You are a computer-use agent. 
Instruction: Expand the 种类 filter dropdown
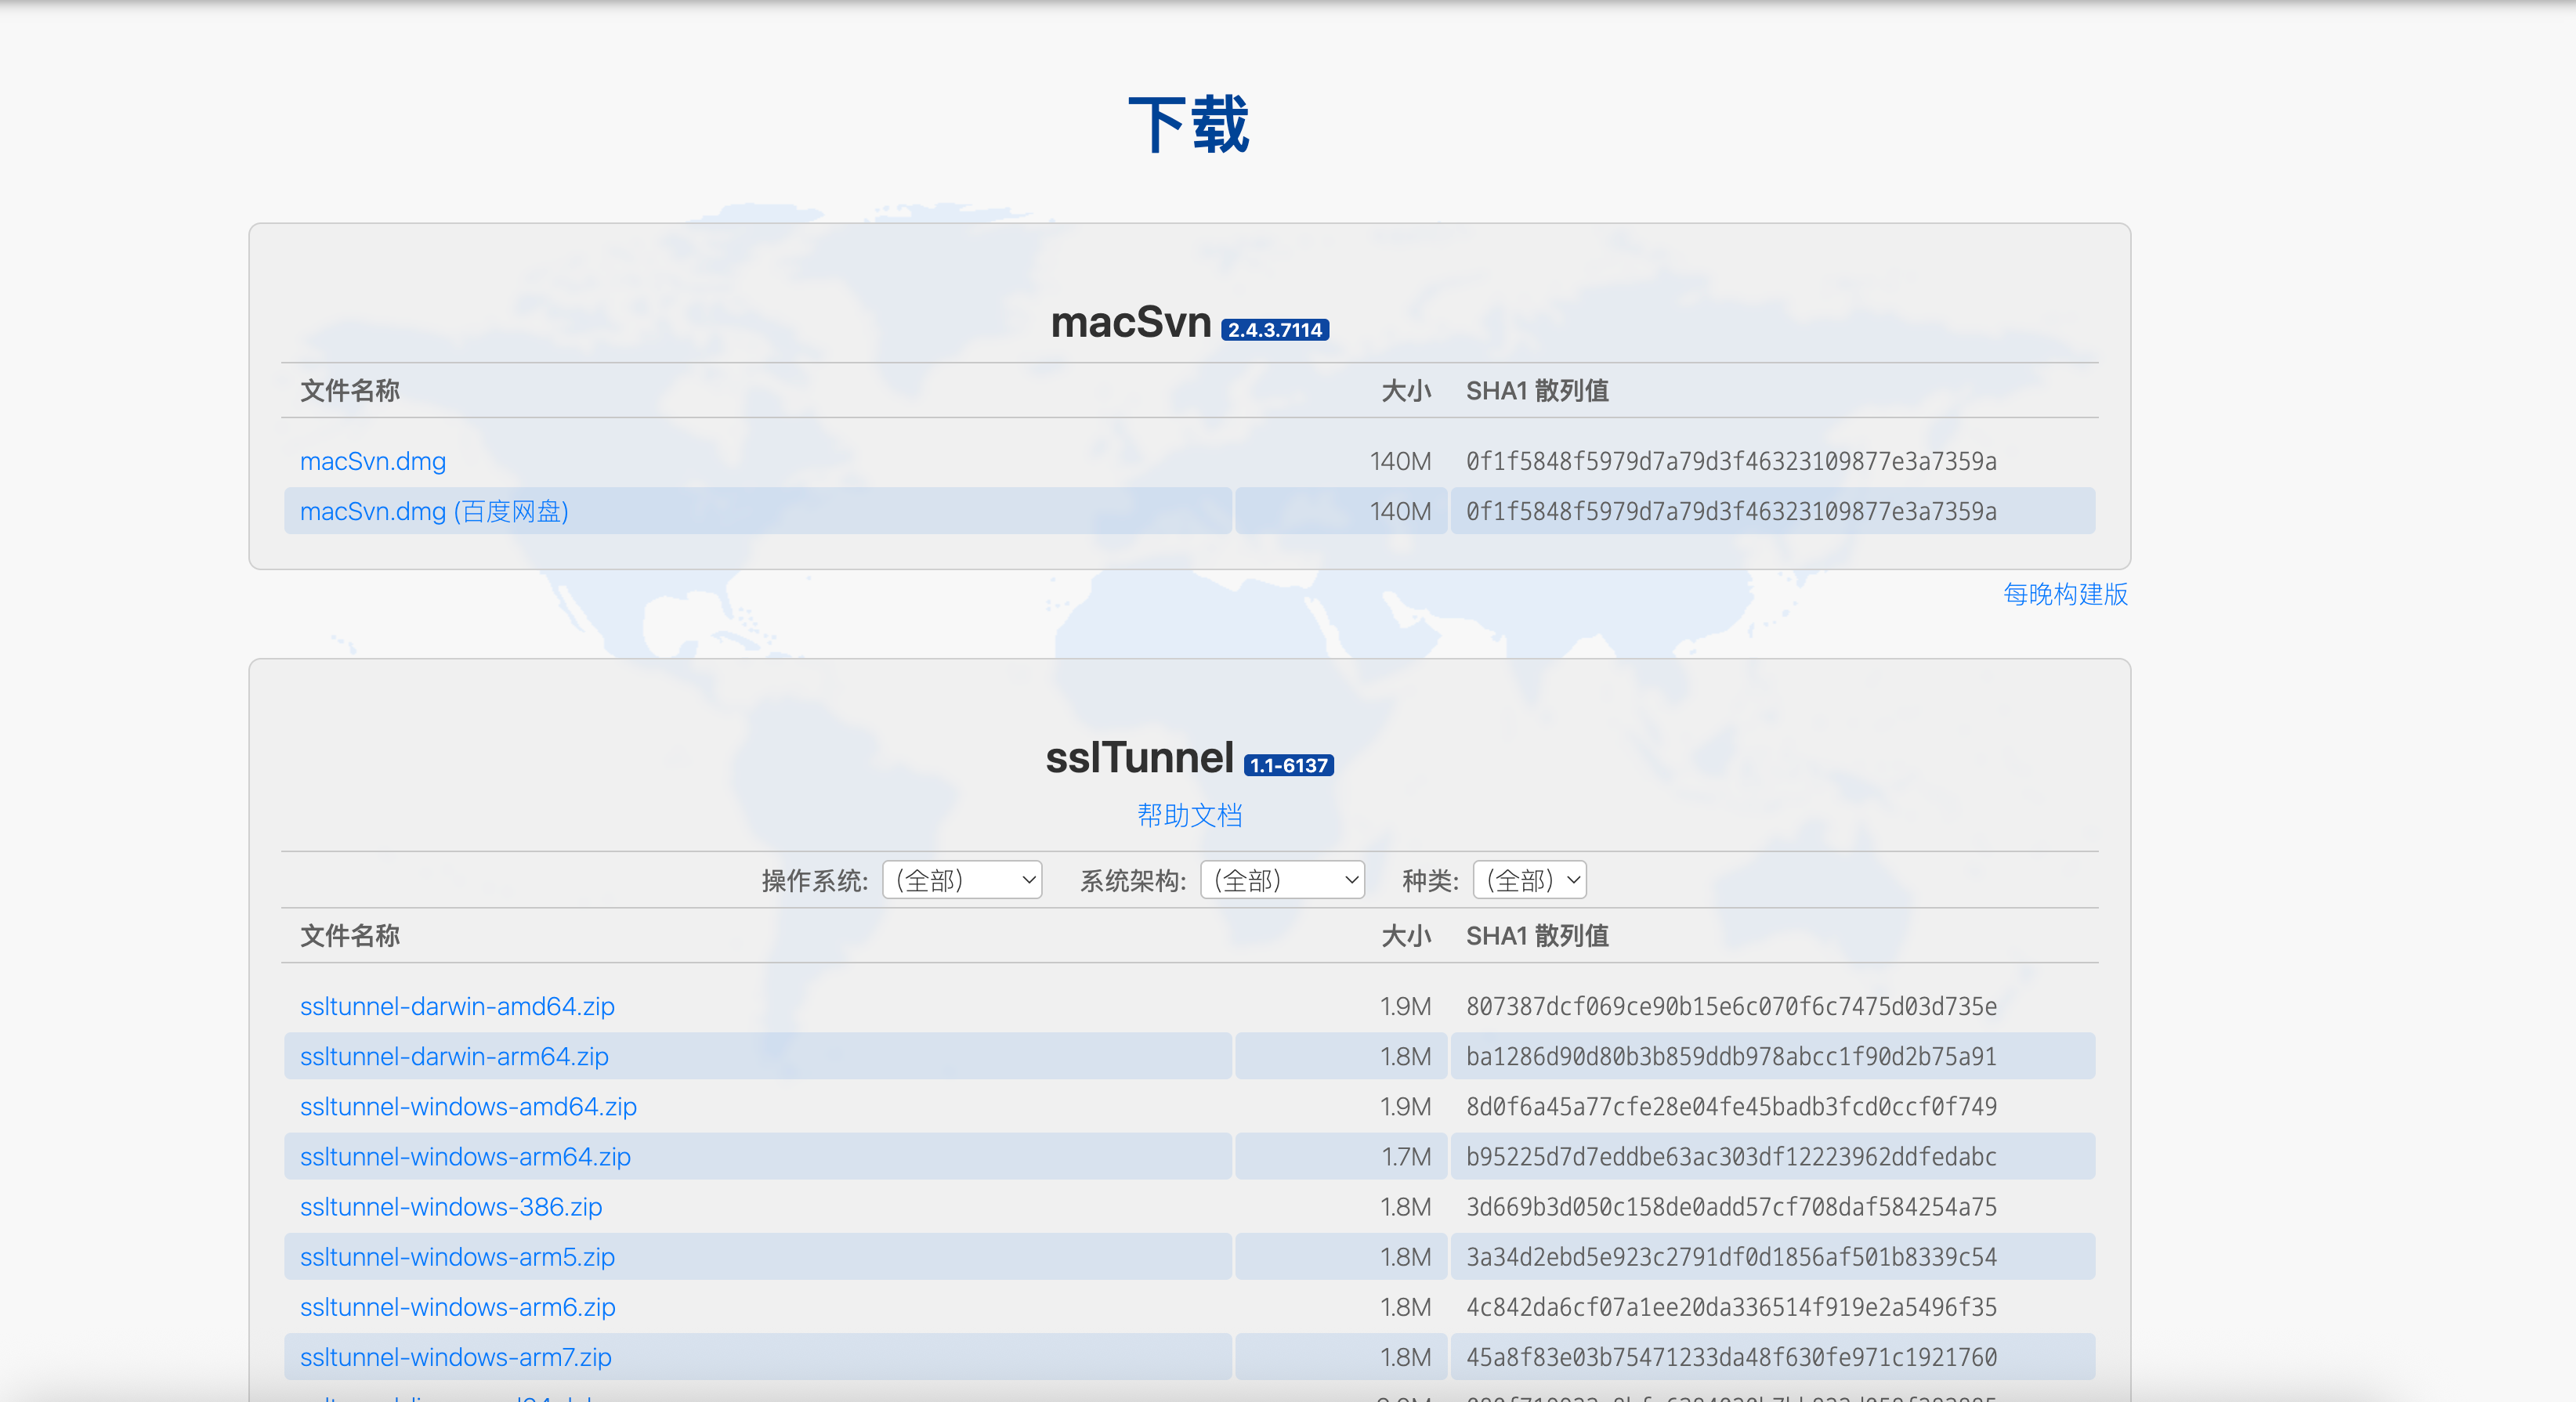pos(1528,880)
